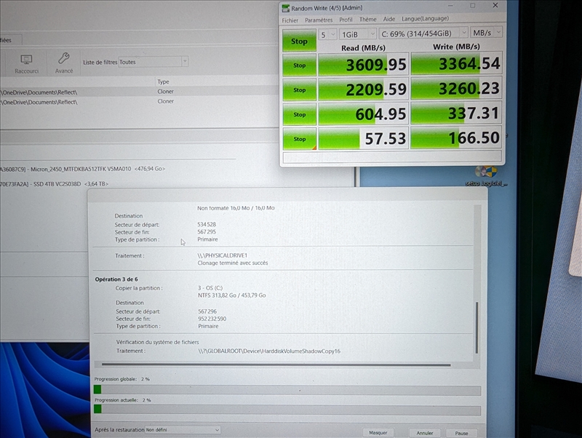
Task: Click the Masquer button
Action: 378,433
